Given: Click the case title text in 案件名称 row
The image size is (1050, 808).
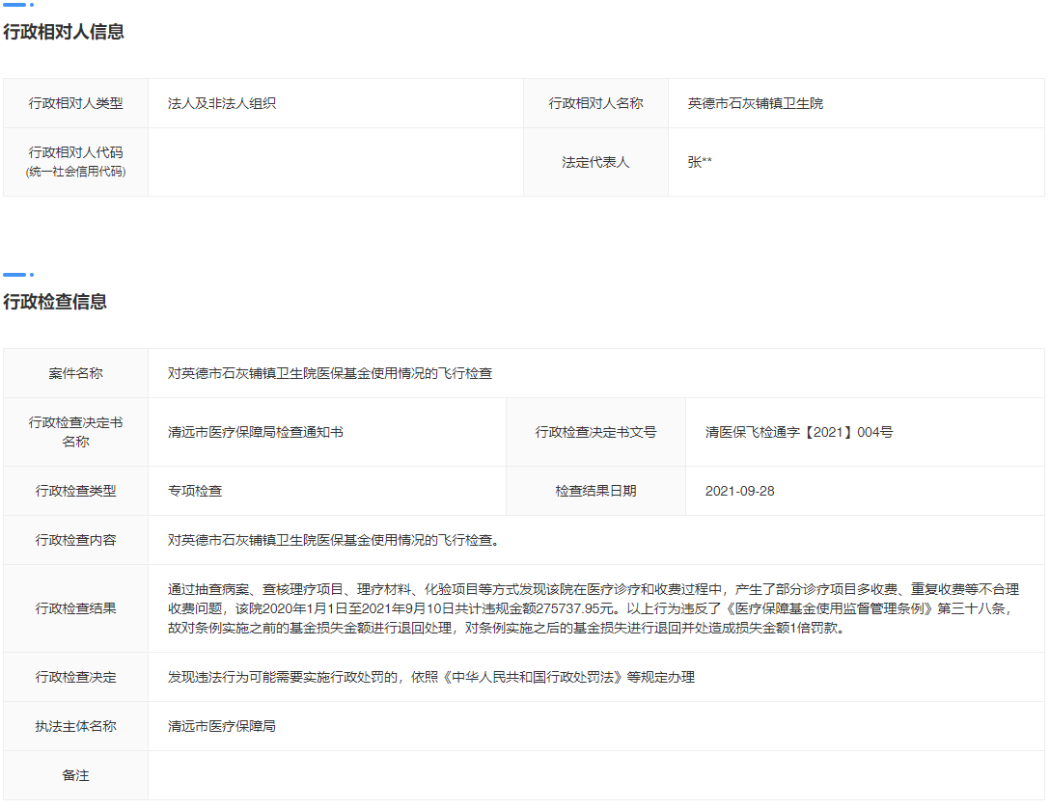Looking at the screenshot, I should 330,373.
